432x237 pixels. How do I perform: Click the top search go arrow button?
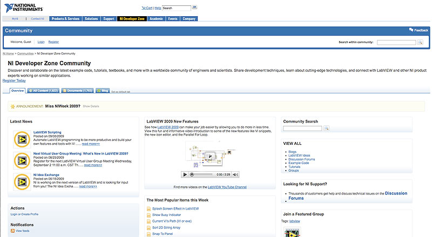pyautogui.click(x=194, y=7)
